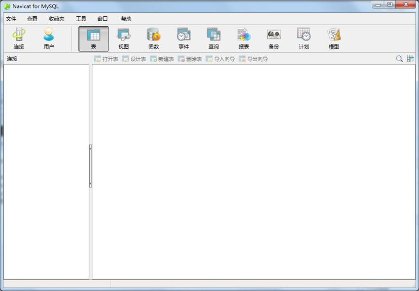Screen dimensions: 419x291
Task: Show the 事件 (Event) list
Action: click(x=184, y=39)
